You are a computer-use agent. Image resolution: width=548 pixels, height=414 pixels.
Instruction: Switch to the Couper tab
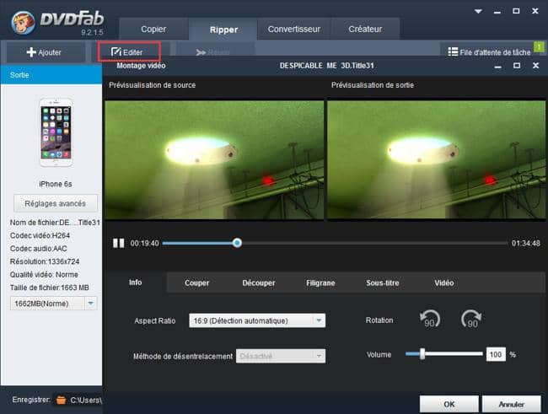(196, 282)
